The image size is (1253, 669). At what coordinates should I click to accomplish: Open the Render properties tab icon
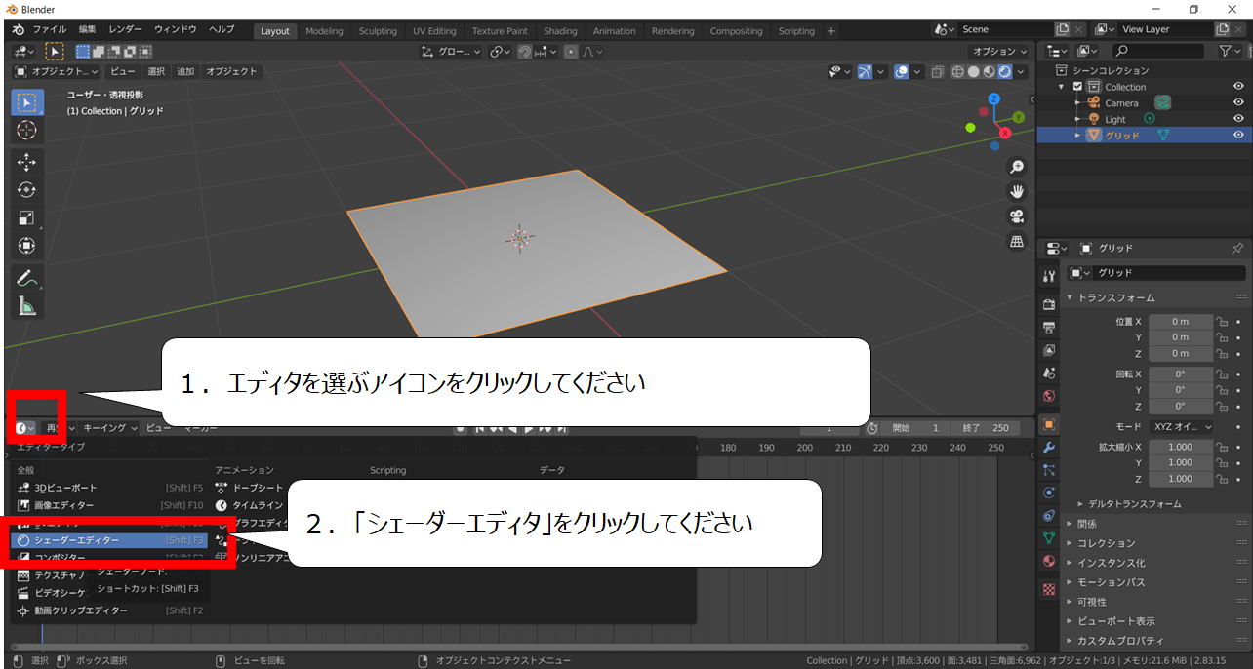coord(1049,304)
